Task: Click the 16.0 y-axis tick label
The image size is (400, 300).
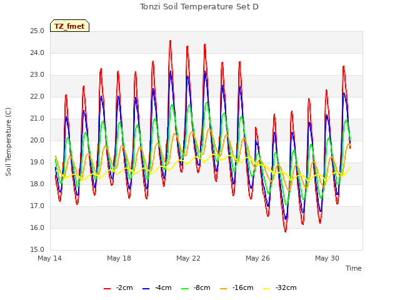Action: click(x=37, y=227)
